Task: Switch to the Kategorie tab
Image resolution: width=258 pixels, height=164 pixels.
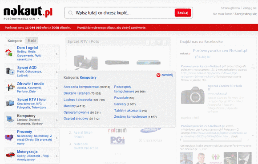Action: pos(15,41)
